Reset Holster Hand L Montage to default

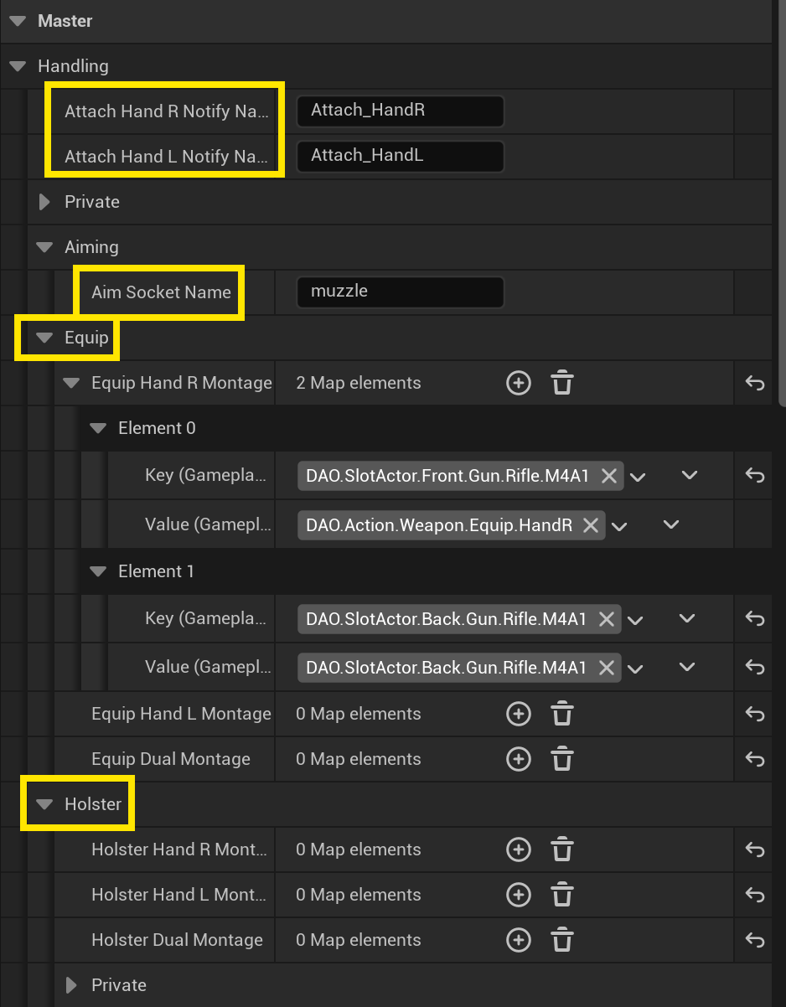(x=754, y=896)
